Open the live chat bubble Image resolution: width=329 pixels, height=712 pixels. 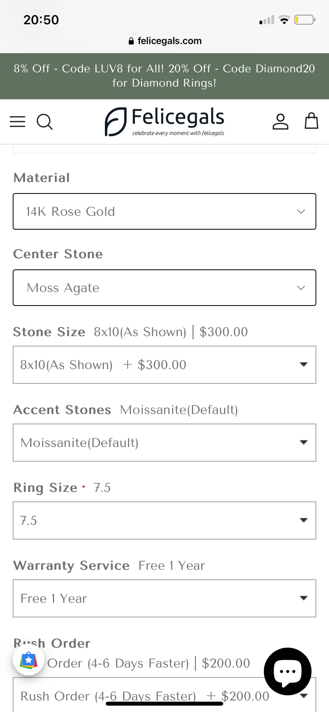[288, 671]
